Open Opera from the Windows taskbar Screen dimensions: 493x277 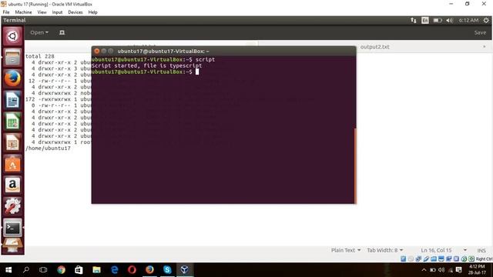(132, 270)
